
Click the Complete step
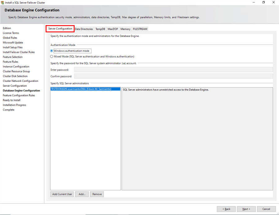point(9,110)
